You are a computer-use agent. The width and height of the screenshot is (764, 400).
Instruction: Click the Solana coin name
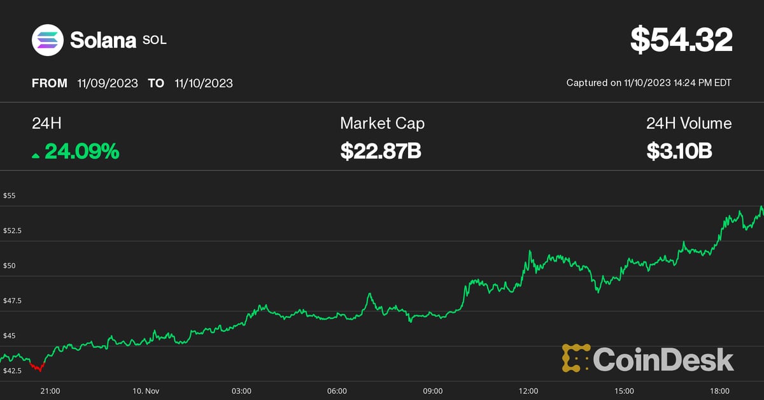[103, 41]
